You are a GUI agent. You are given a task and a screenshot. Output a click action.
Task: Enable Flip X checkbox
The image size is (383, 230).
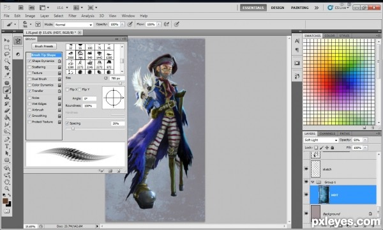(x=67, y=89)
